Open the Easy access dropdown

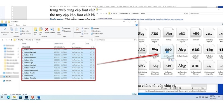[x=67, y=31]
